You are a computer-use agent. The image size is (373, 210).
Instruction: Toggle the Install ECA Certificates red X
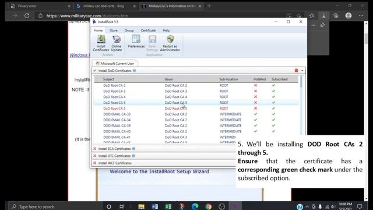pos(94,149)
